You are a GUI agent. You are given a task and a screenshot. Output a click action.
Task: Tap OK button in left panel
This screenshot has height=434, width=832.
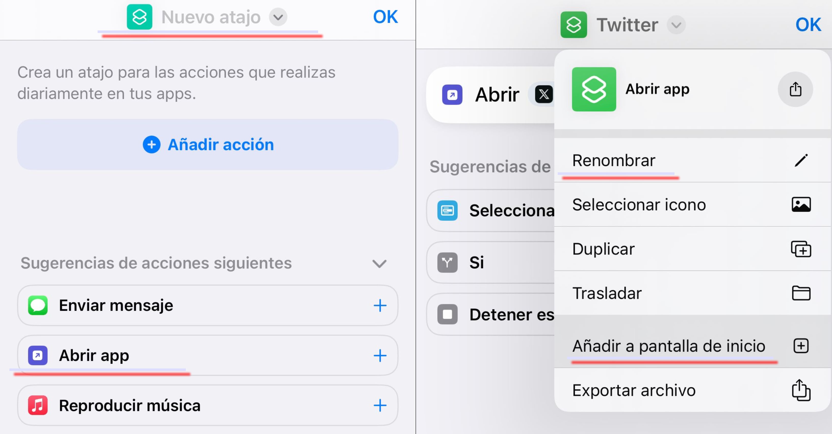point(385,17)
